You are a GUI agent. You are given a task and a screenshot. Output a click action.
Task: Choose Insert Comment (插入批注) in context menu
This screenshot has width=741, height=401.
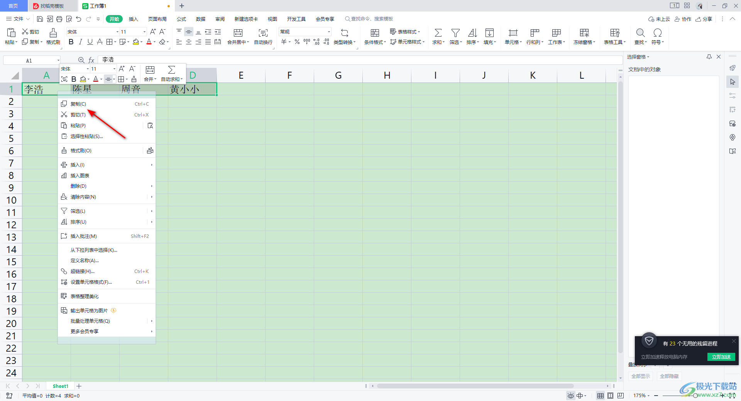107,236
